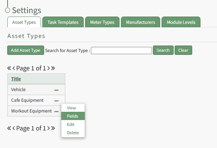This screenshot has width=217, height=148.
Task: Jump to last page above the table
Action: click(x=53, y=68)
